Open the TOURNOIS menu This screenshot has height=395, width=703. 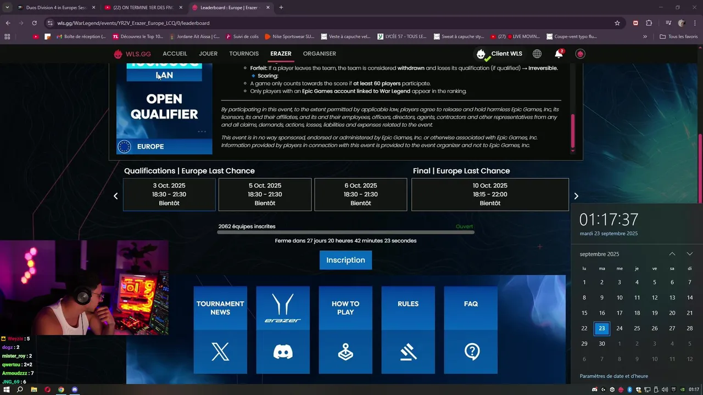pyautogui.click(x=244, y=54)
